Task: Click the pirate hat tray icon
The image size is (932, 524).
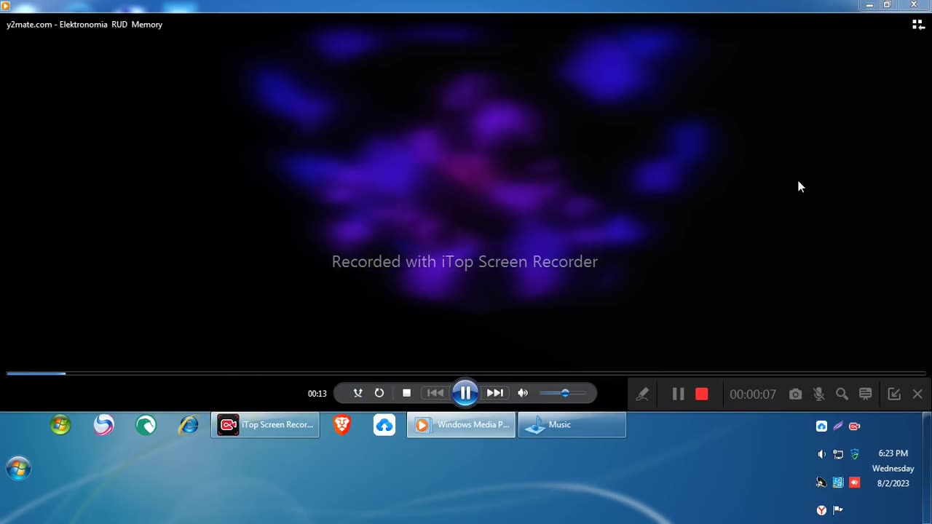Action: [x=821, y=483]
